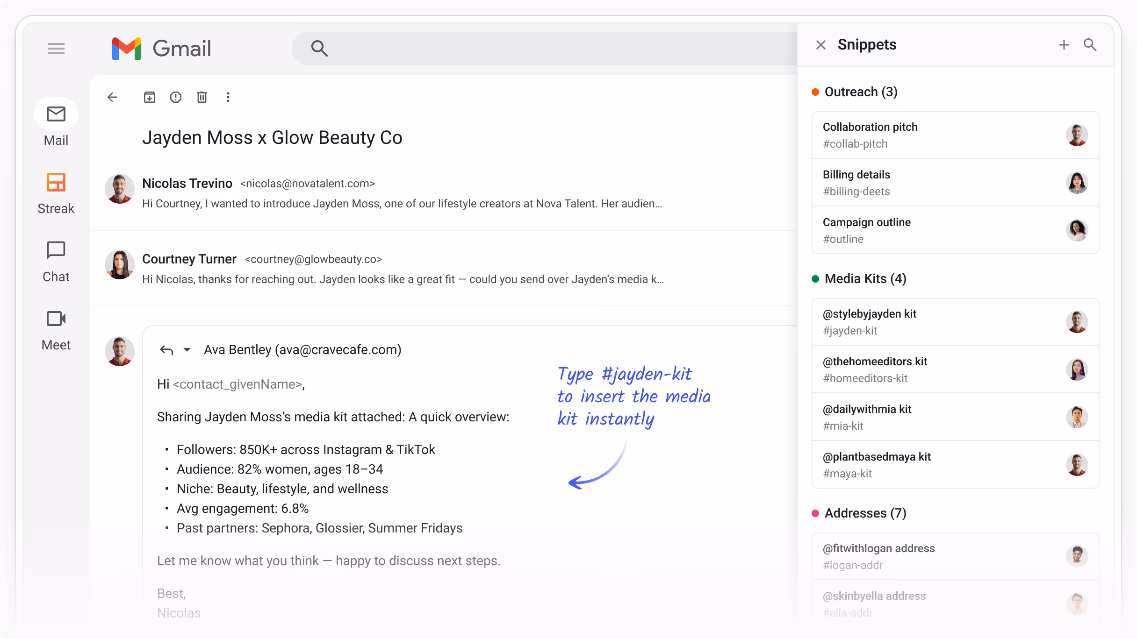Click avatar on @fitwithlogan address row

(1077, 556)
